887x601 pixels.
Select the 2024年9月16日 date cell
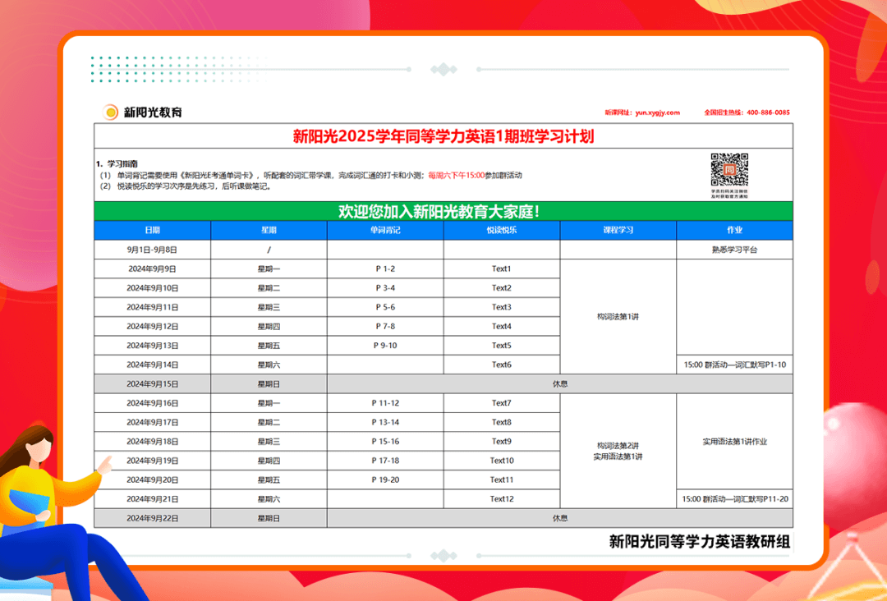point(153,403)
